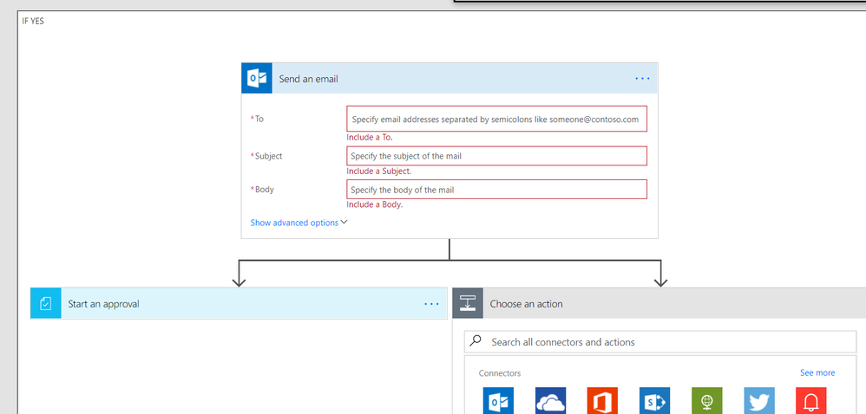Click the Choose an action step icon

click(x=468, y=303)
